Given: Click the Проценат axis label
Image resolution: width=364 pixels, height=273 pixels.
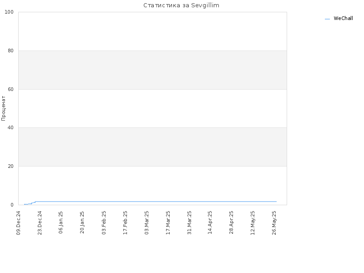Looking at the screenshot, I should (3, 108).
